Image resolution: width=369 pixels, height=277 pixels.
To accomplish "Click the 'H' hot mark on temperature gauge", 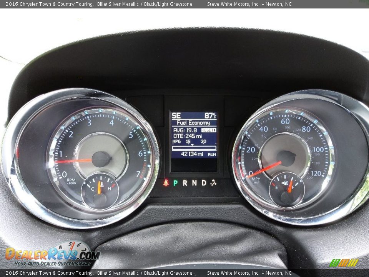I will [x=109, y=189].
